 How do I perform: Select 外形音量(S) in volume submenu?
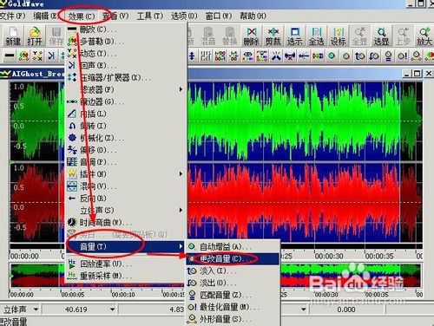pyautogui.click(x=233, y=319)
